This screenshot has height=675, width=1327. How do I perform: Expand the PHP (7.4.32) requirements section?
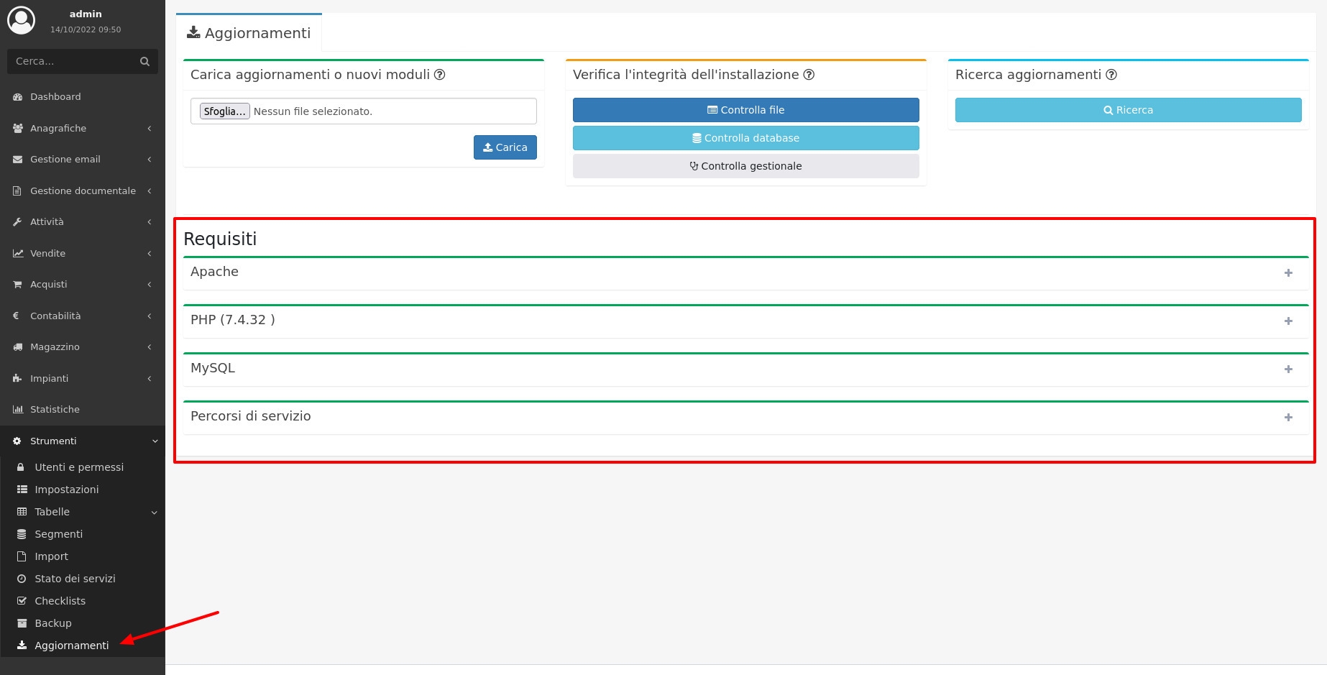click(x=1288, y=321)
